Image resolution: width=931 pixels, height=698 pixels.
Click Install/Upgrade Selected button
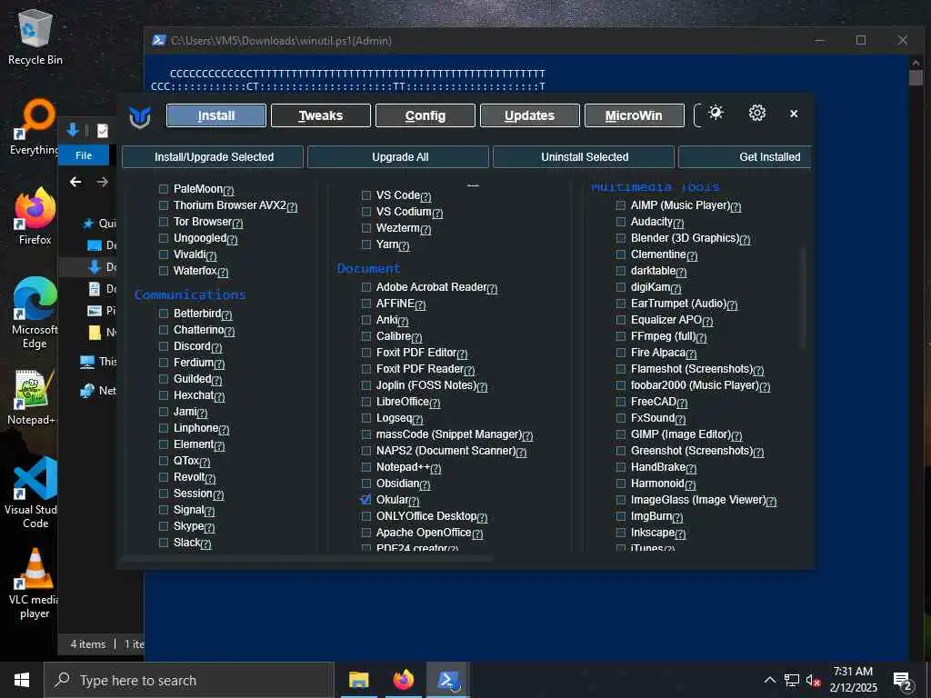coord(213,157)
